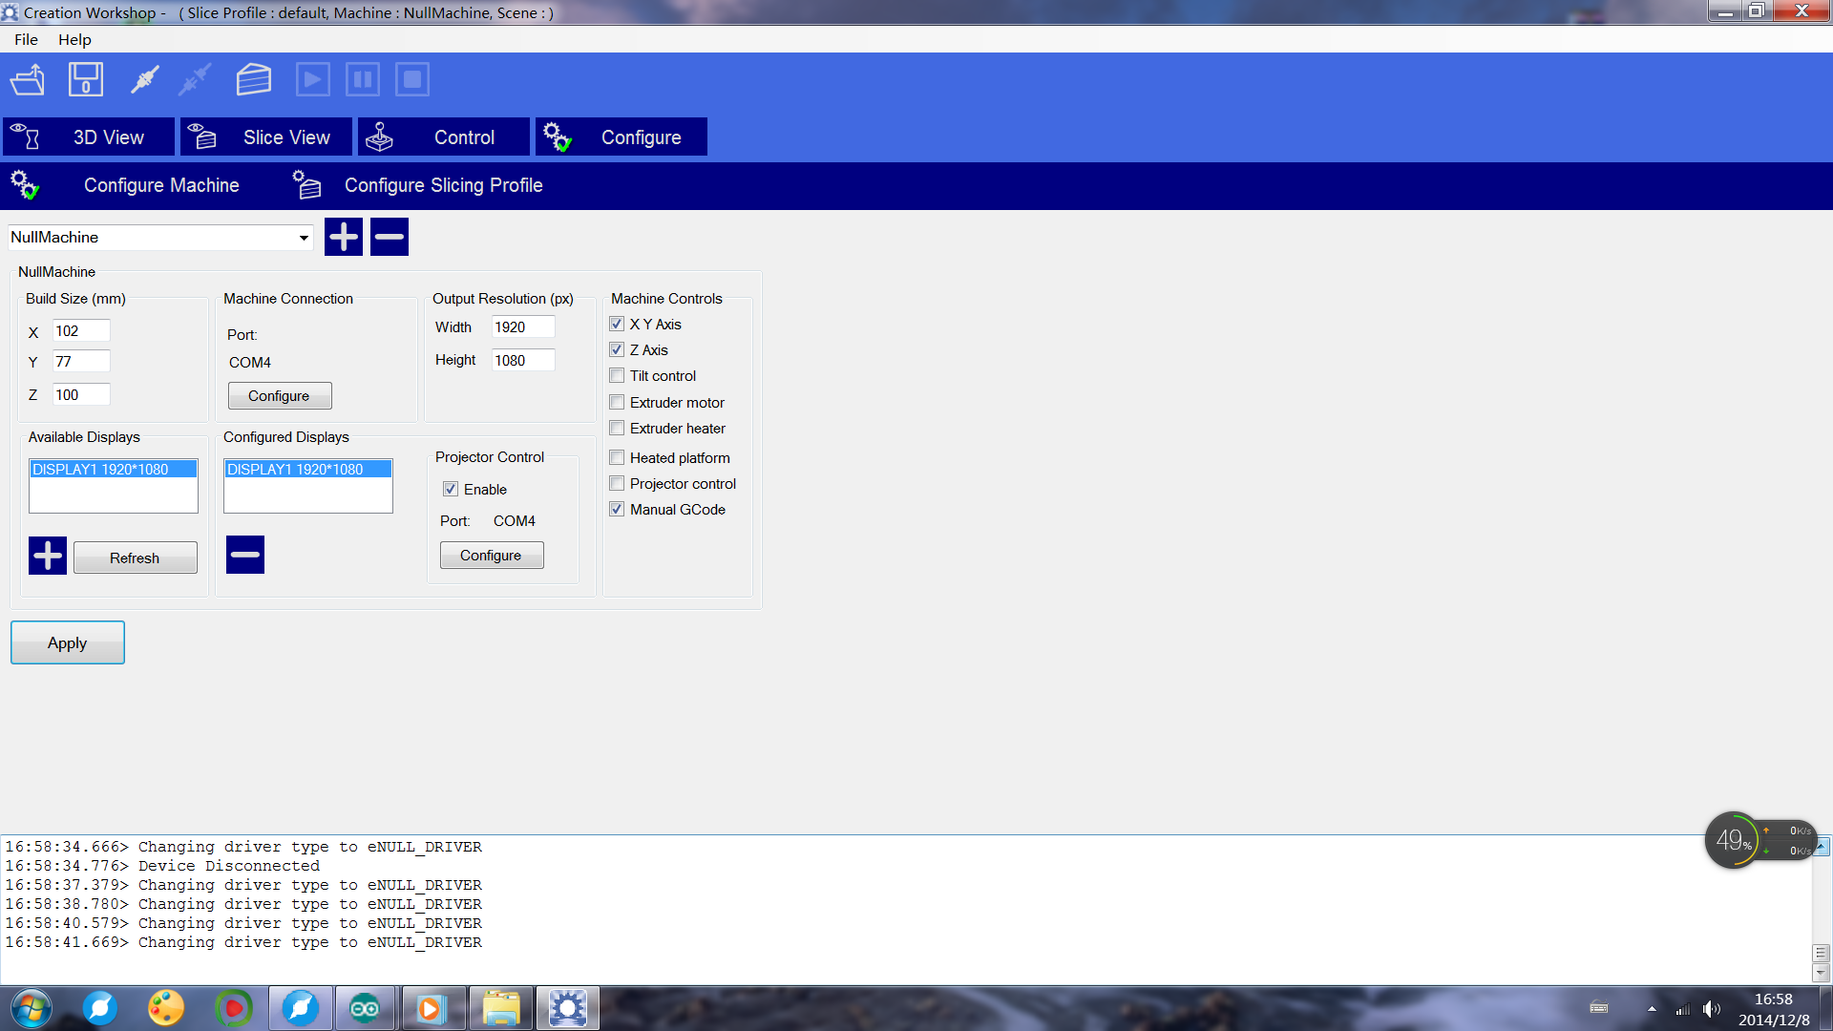Open the Help menu

pos(74,39)
